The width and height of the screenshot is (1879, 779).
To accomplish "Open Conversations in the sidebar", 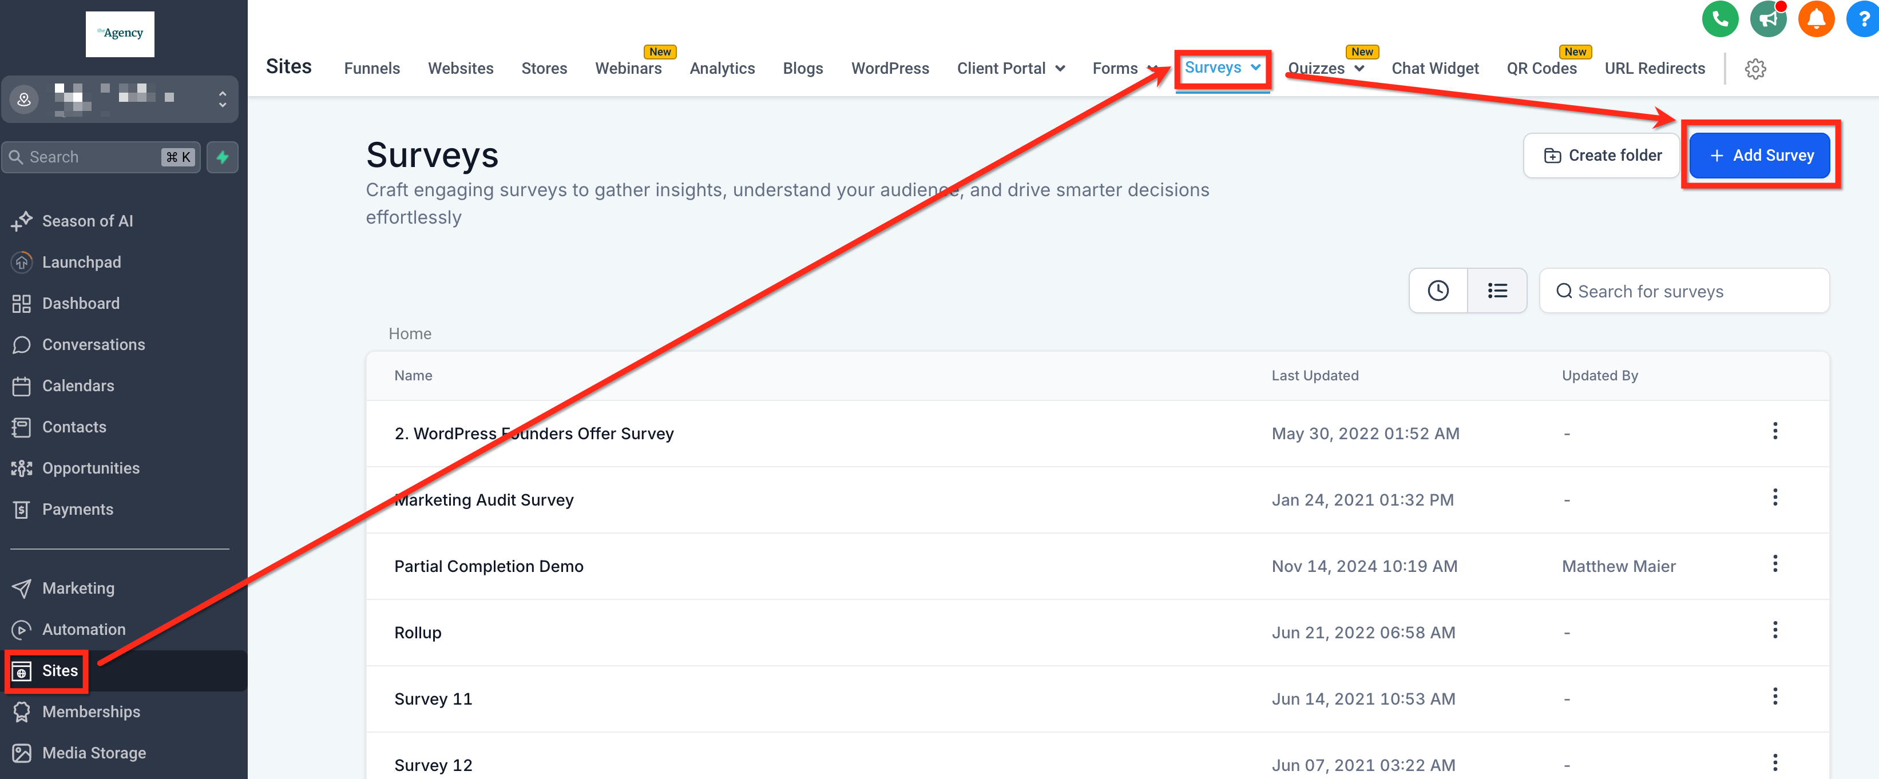I will pyautogui.click(x=93, y=344).
